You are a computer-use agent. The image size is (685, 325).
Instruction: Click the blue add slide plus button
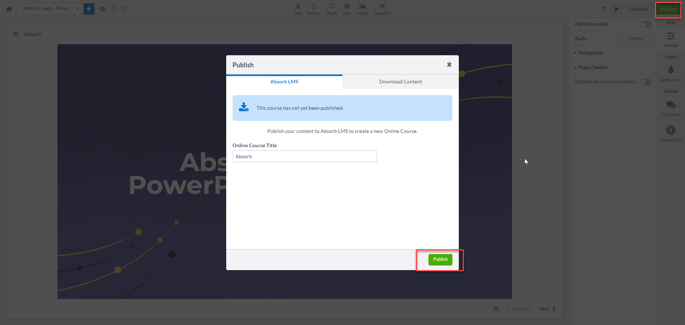(89, 9)
